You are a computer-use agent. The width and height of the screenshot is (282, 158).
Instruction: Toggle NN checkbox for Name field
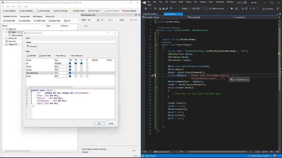point(70,67)
